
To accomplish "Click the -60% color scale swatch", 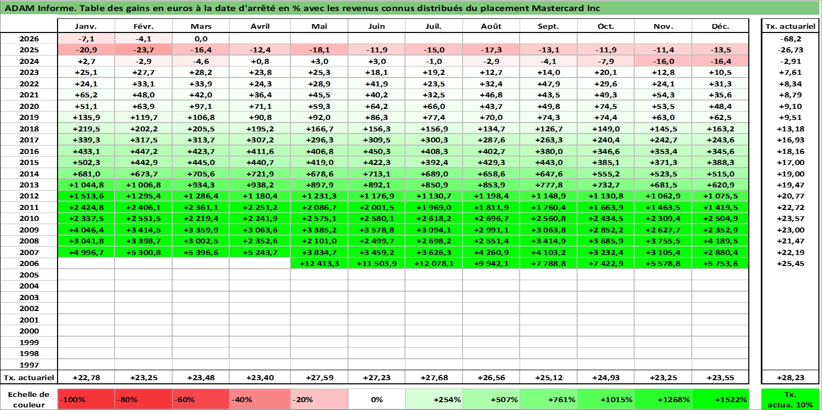I will [x=201, y=400].
